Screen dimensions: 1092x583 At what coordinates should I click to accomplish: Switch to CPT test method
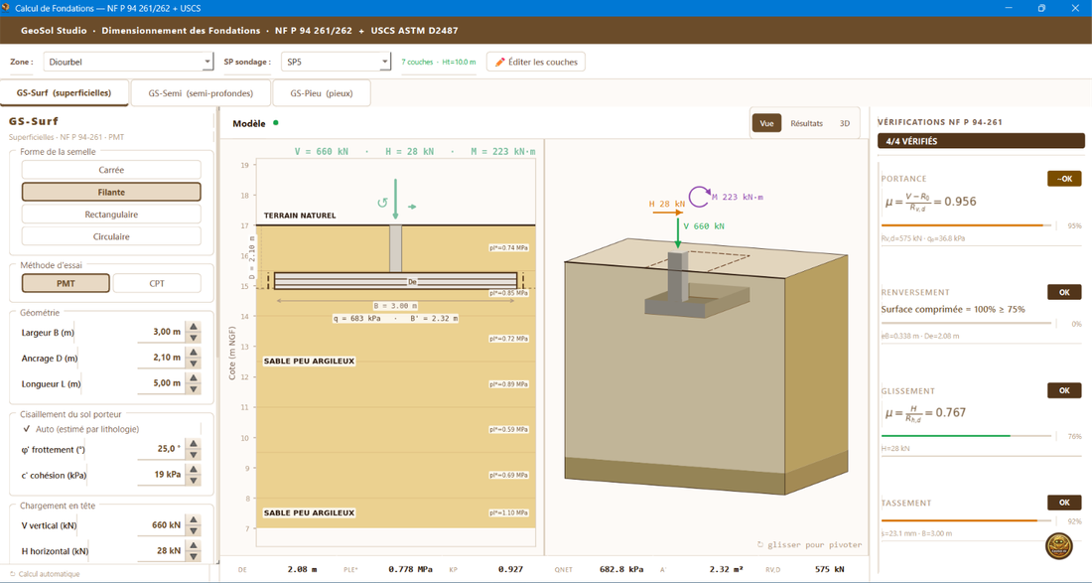157,283
